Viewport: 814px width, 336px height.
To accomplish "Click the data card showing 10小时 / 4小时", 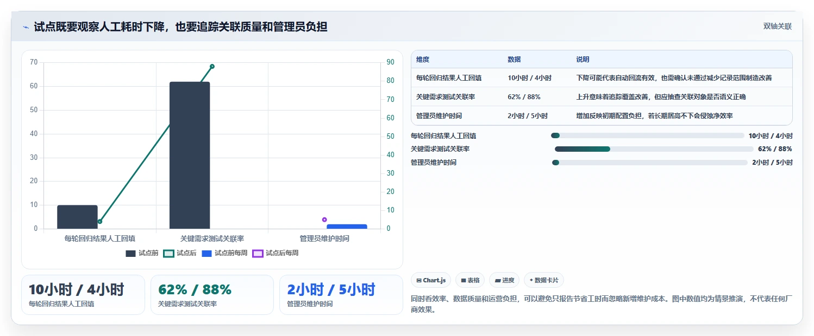I will [83, 295].
